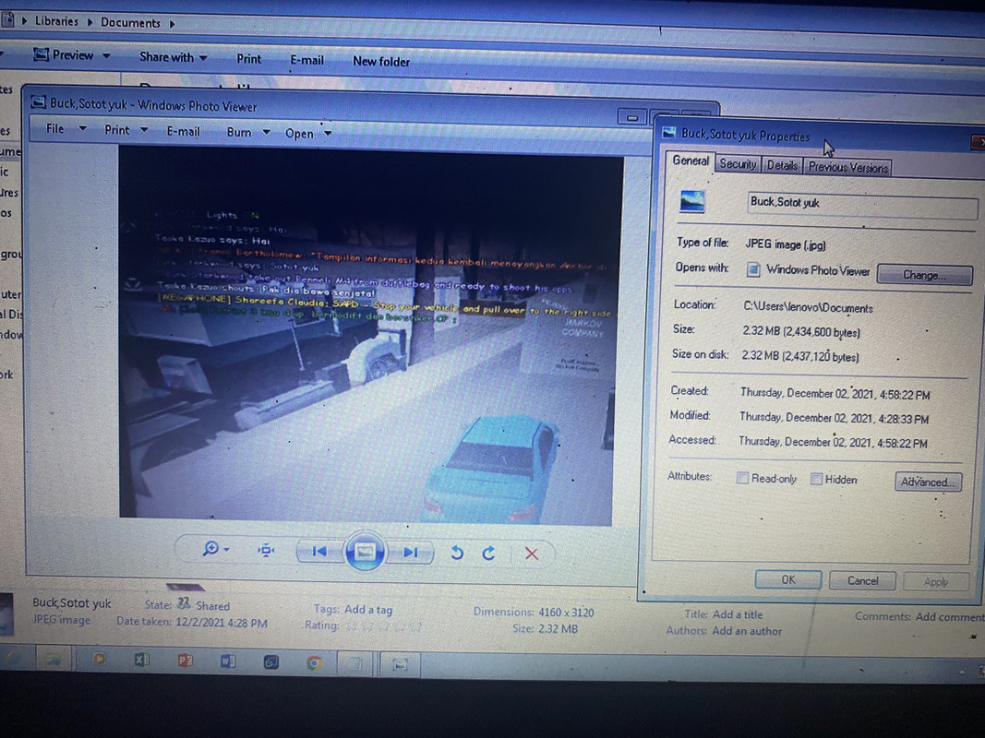This screenshot has width=985, height=738.
Task: Click Add a tag in details pane
Action: click(x=368, y=610)
